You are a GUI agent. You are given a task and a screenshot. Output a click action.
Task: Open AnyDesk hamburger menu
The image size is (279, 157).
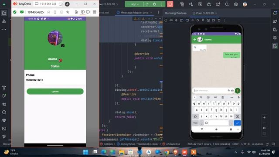click(95, 12)
